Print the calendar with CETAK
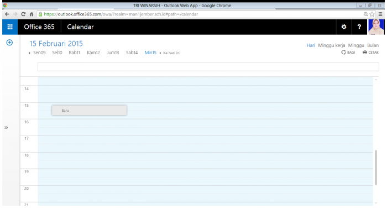This screenshot has width=387, height=208. pyautogui.click(x=370, y=53)
